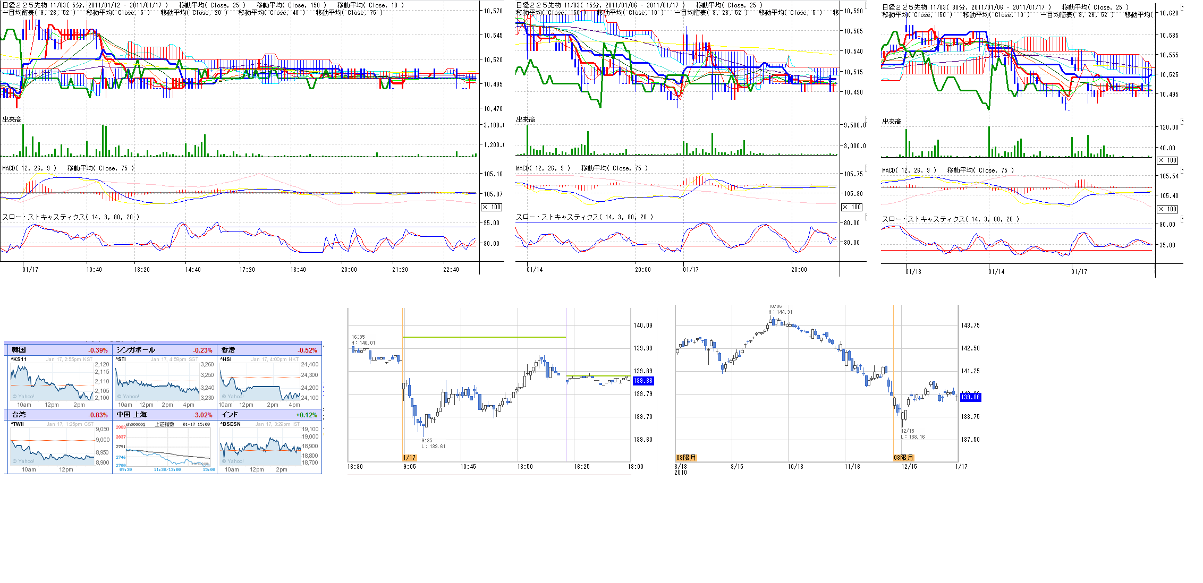
Task: Click the 韓国 market header
Action: coord(19,350)
